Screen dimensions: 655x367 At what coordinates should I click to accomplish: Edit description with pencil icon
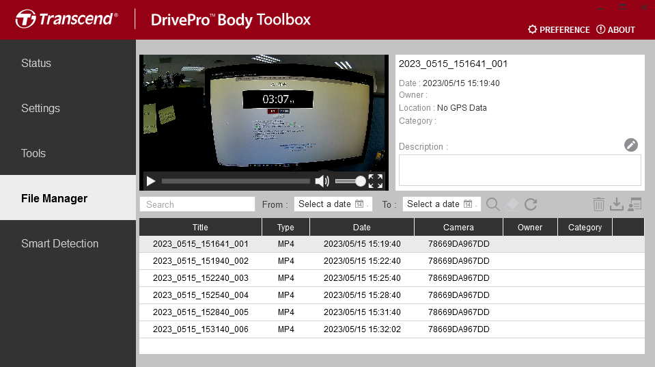[x=631, y=145]
